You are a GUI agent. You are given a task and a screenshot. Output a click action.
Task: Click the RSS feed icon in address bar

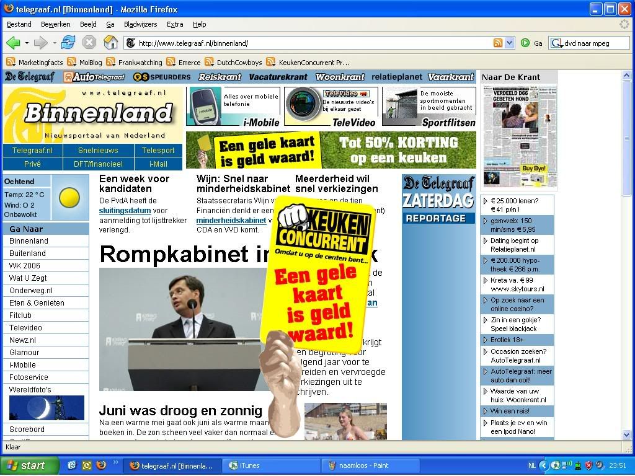tap(498, 43)
